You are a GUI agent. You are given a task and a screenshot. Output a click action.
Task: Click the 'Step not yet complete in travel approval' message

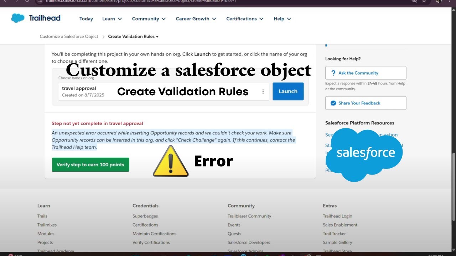[x=97, y=123]
